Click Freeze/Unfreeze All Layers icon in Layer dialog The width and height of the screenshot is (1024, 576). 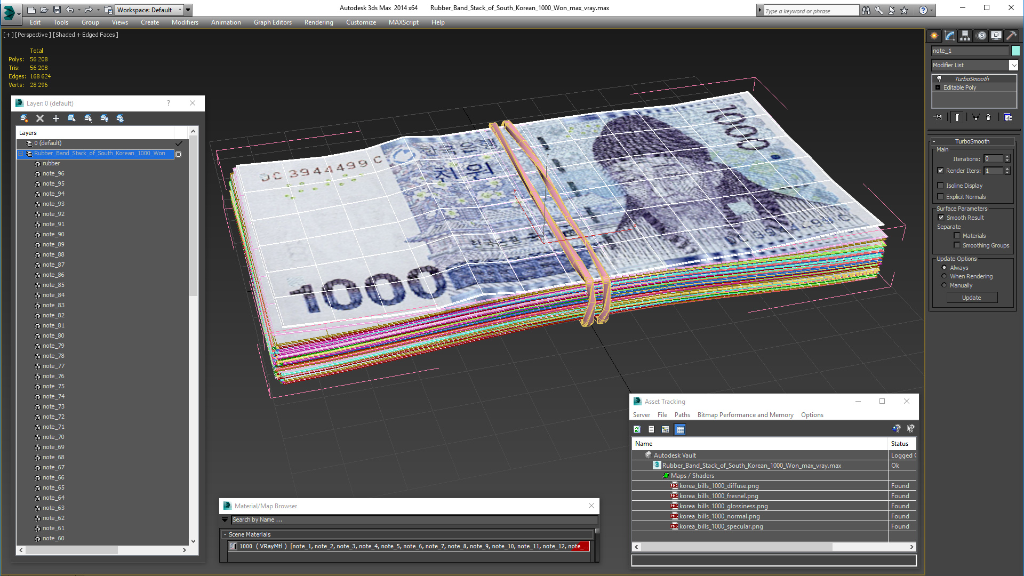[x=120, y=118]
